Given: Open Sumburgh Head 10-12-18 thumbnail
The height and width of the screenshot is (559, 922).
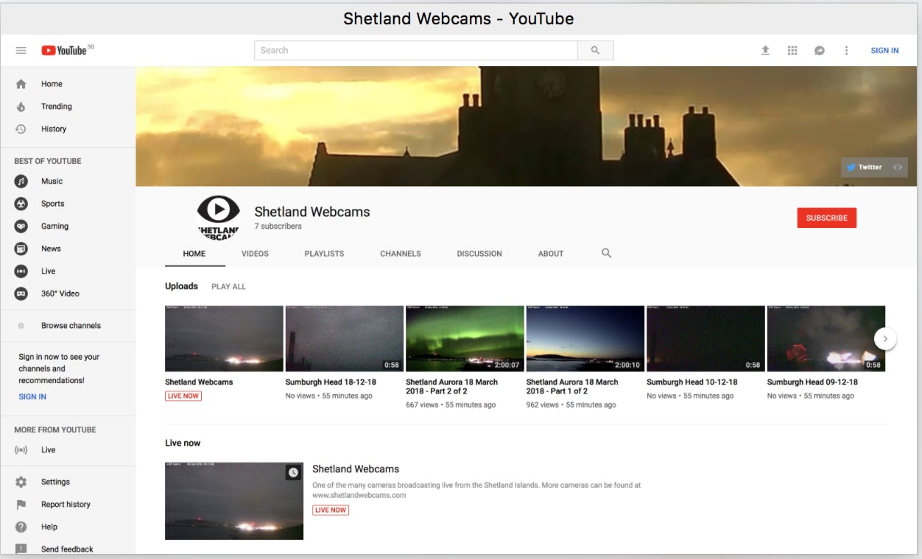Looking at the screenshot, I should pos(705,338).
